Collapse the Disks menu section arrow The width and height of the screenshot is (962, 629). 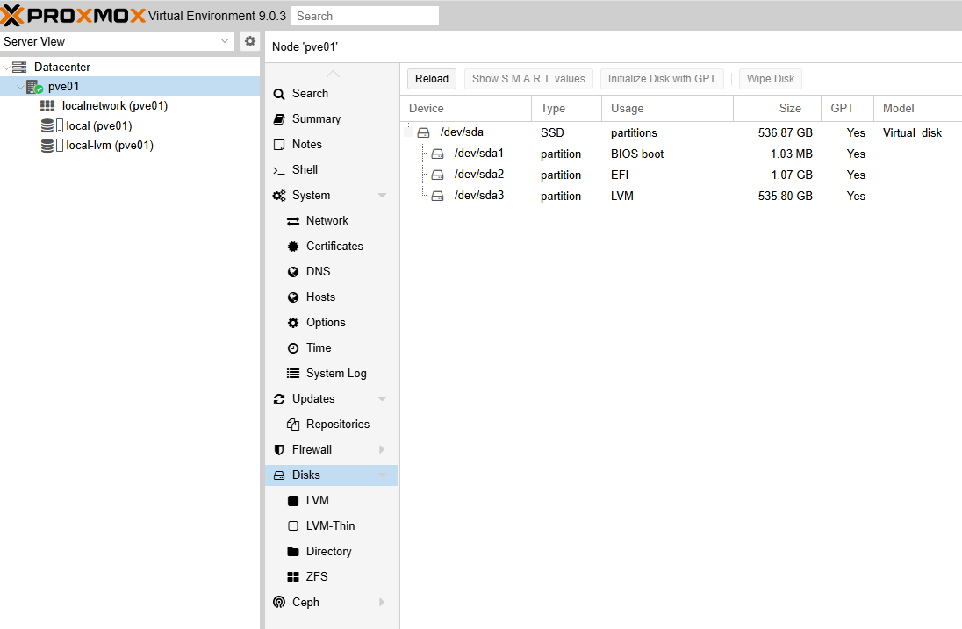(382, 475)
